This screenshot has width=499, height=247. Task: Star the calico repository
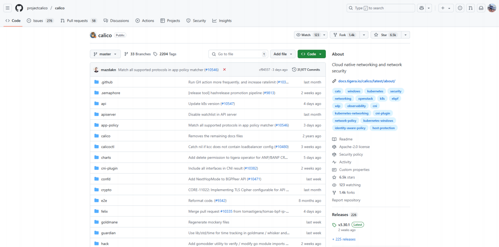[x=386, y=35]
